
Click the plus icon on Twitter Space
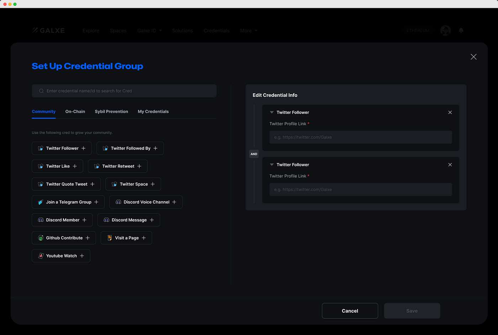point(153,184)
